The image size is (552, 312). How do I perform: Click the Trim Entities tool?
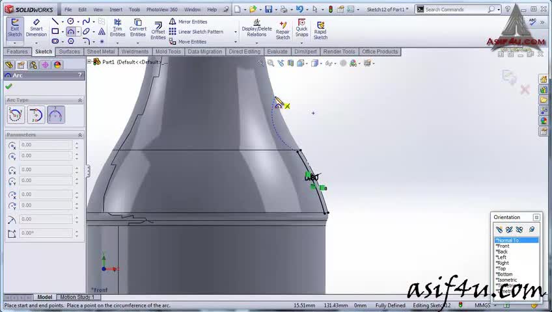(117, 28)
